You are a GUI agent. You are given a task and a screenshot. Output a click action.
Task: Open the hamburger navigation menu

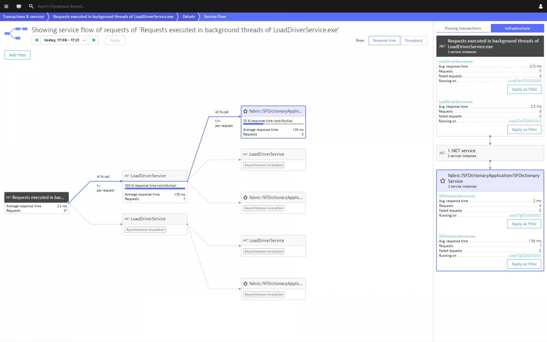pyautogui.click(x=6, y=6)
